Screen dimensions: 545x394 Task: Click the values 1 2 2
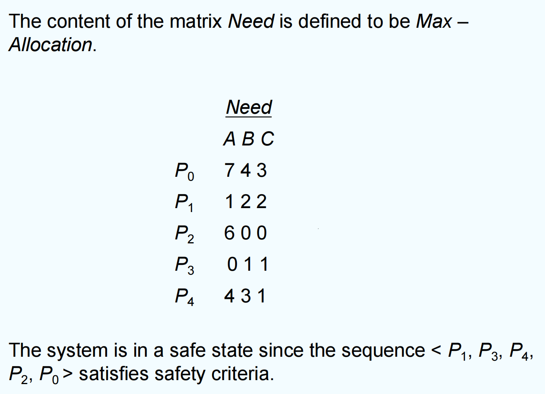click(246, 202)
